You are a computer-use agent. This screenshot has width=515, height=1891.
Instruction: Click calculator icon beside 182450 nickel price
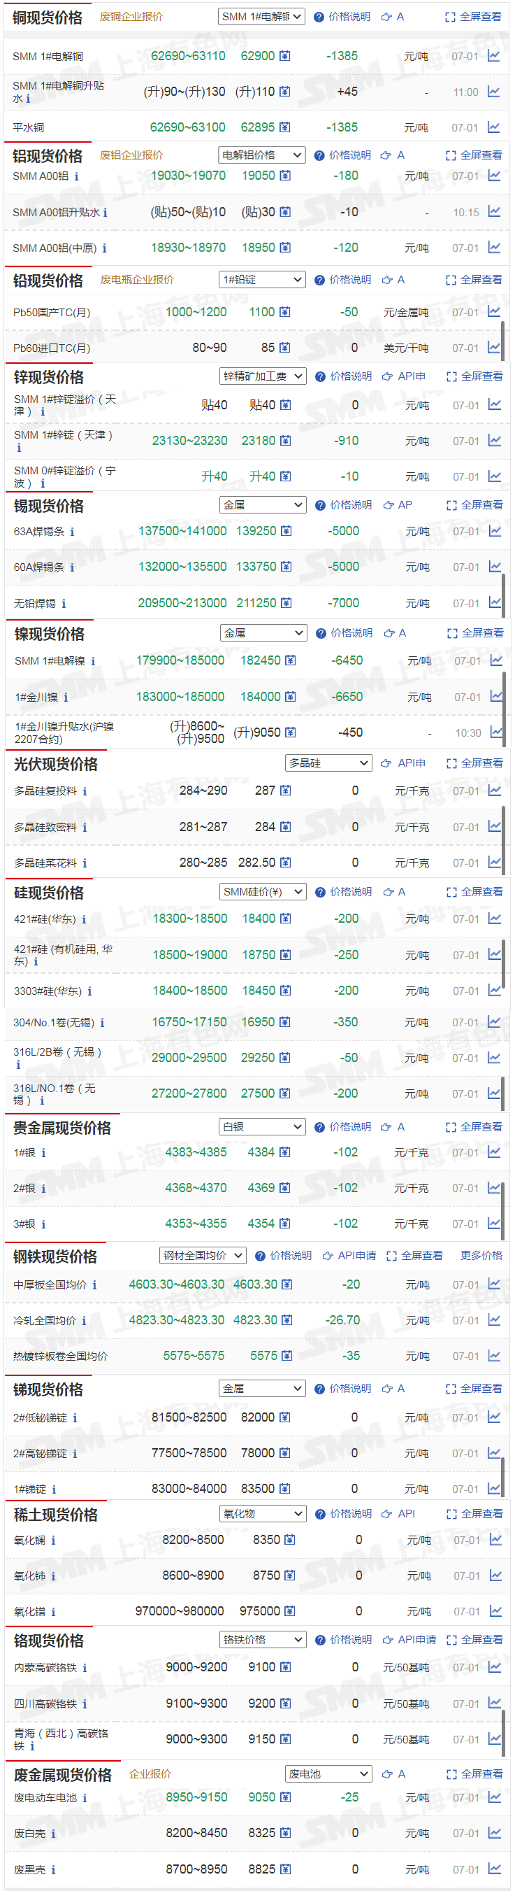(291, 660)
